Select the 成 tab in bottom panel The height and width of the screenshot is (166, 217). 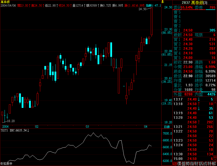[205, 164]
